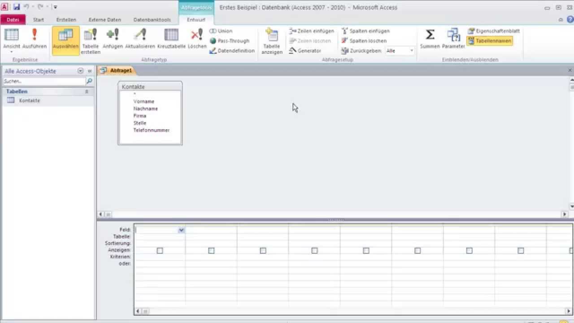Check Anzeigen box in fourth grid column
The image size is (574, 323).
(314, 250)
